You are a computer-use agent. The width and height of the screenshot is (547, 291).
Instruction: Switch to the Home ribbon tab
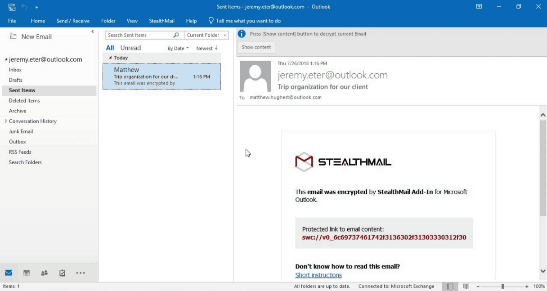point(38,21)
